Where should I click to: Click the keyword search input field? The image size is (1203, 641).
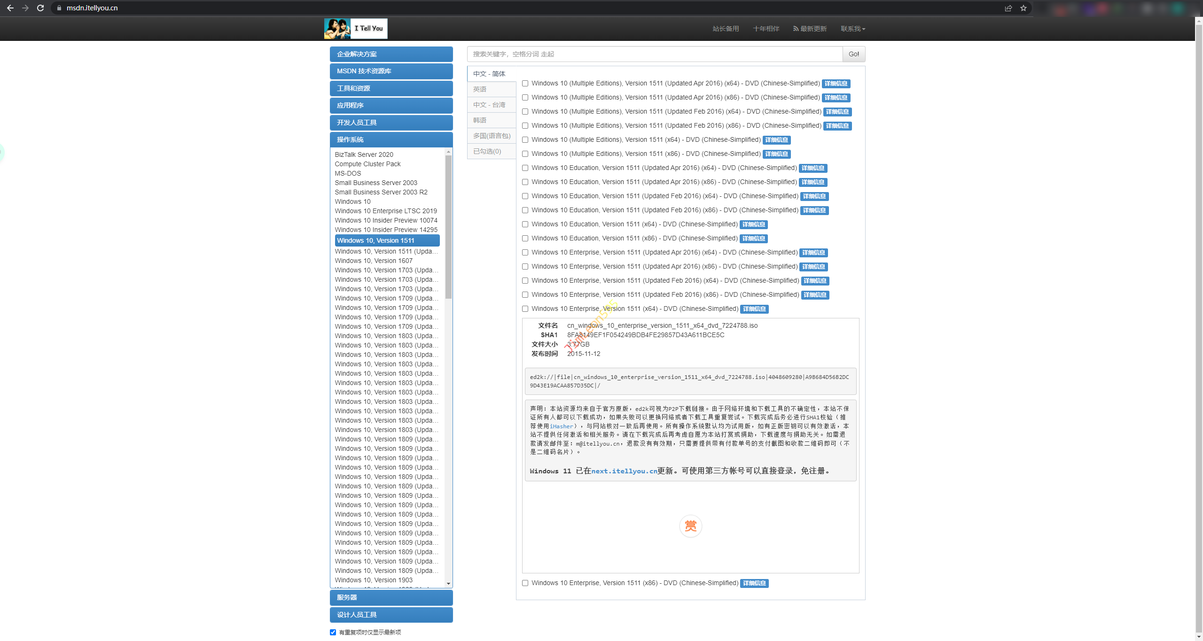pyautogui.click(x=654, y=54)
